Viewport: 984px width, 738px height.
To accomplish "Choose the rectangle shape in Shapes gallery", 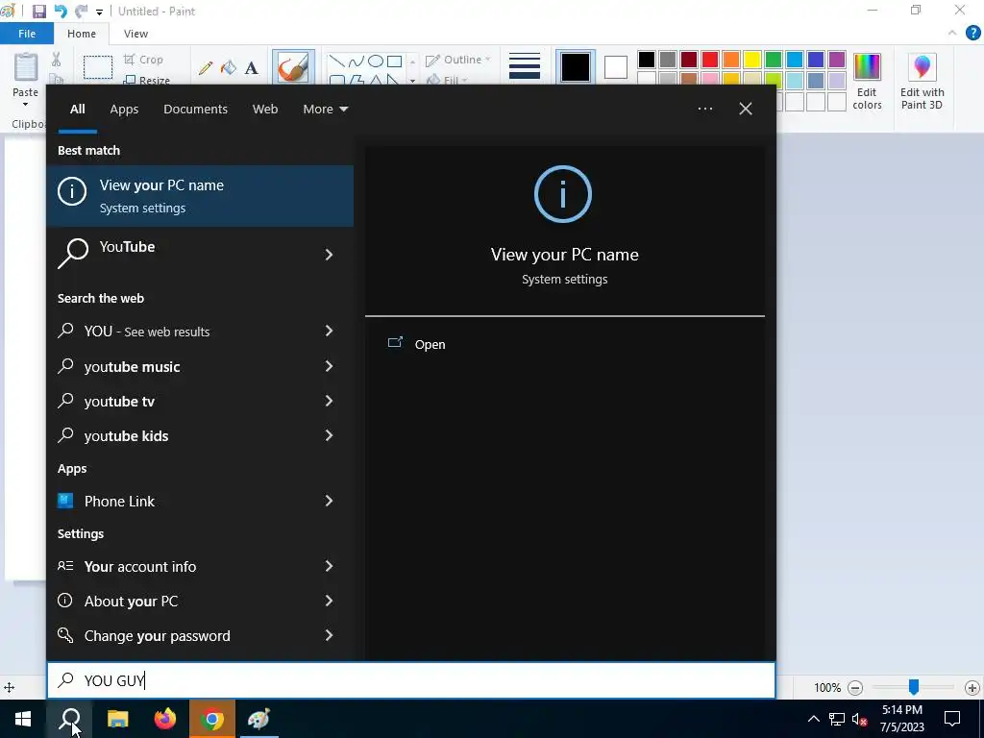I will 394,61.
